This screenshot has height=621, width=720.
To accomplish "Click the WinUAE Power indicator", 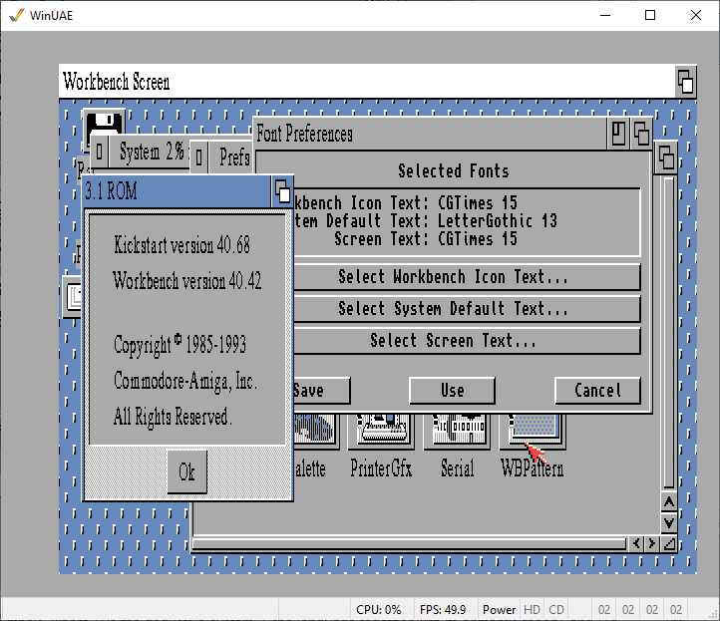I will pos(499,609).
